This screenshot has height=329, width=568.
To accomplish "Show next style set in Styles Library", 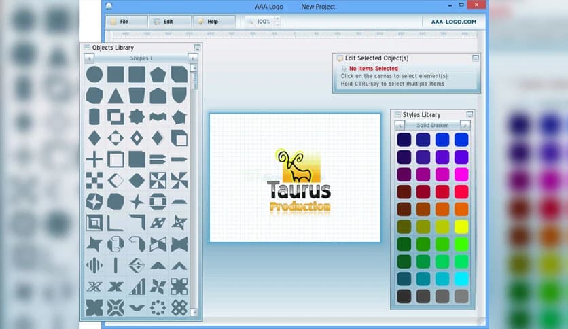I will (x=465, y=125).
